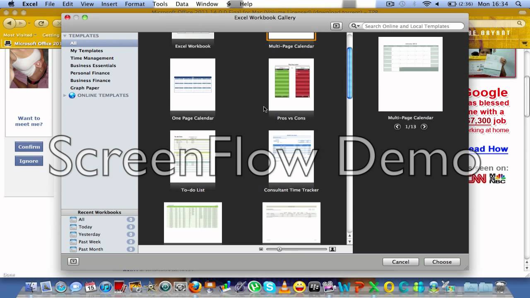Expand the ONLINE TEMPLATES section

click(x=65, y=95)
